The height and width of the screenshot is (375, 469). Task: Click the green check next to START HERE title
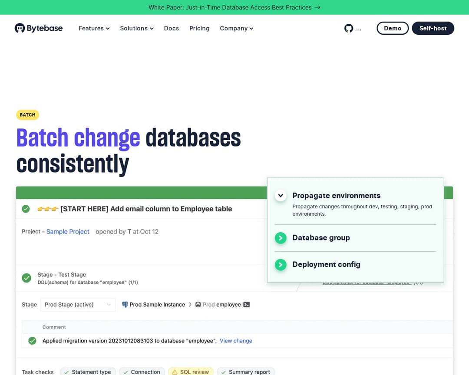(x=26, y=209)
